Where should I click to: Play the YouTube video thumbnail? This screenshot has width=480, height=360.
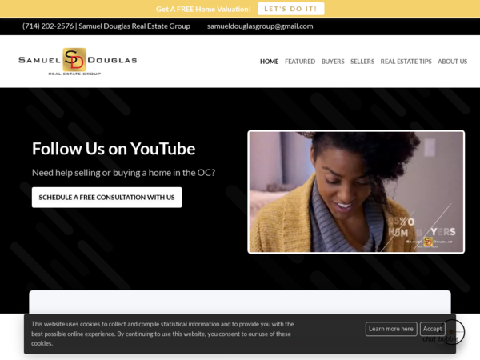[x=356, y=192]
